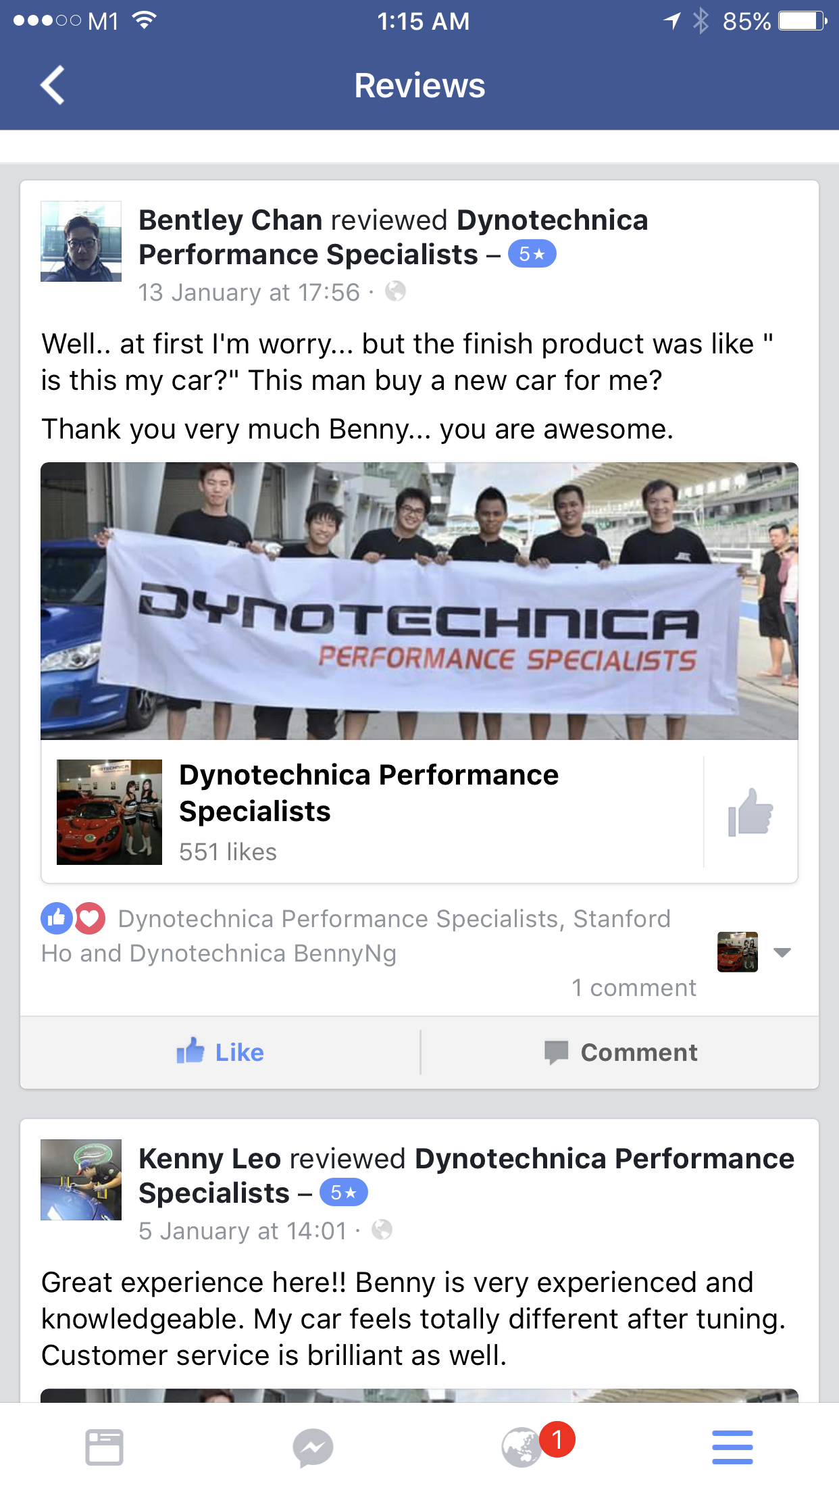Tap privacy globe icon on Bentley's review
The image size is (839, 1492).
click(x=395, y=292)
